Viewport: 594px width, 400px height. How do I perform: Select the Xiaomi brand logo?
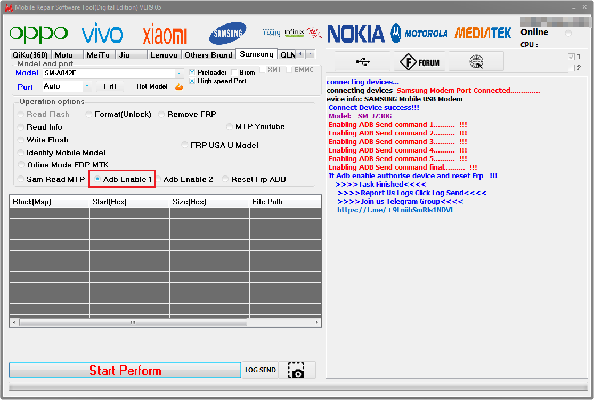point(165,34)
